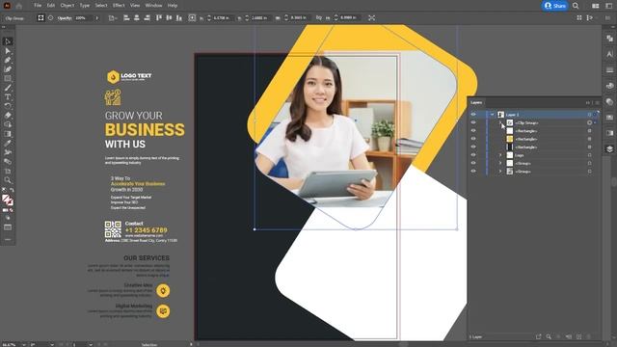Image resolution: width=617 pixels, height=347 pixels.
Task: Toggle eye of bottom Group row
Action: 473,172
